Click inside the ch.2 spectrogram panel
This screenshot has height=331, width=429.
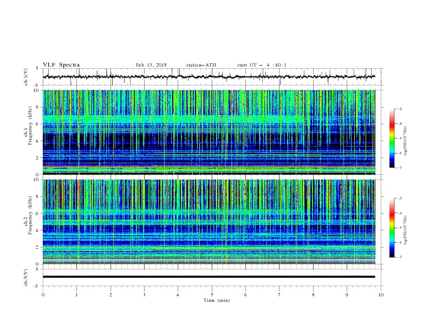pos(209,222)
